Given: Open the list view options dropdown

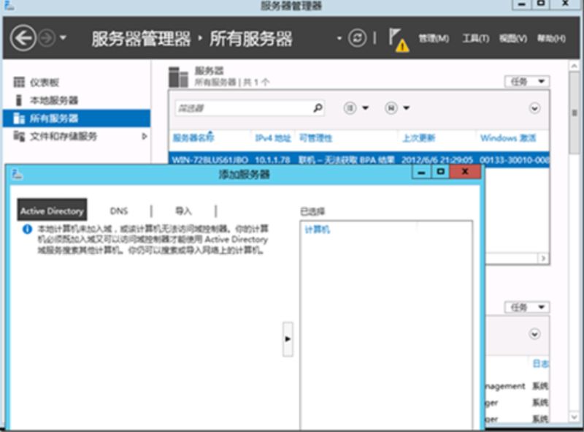Looking at the screenshot, I should [356, 108].
